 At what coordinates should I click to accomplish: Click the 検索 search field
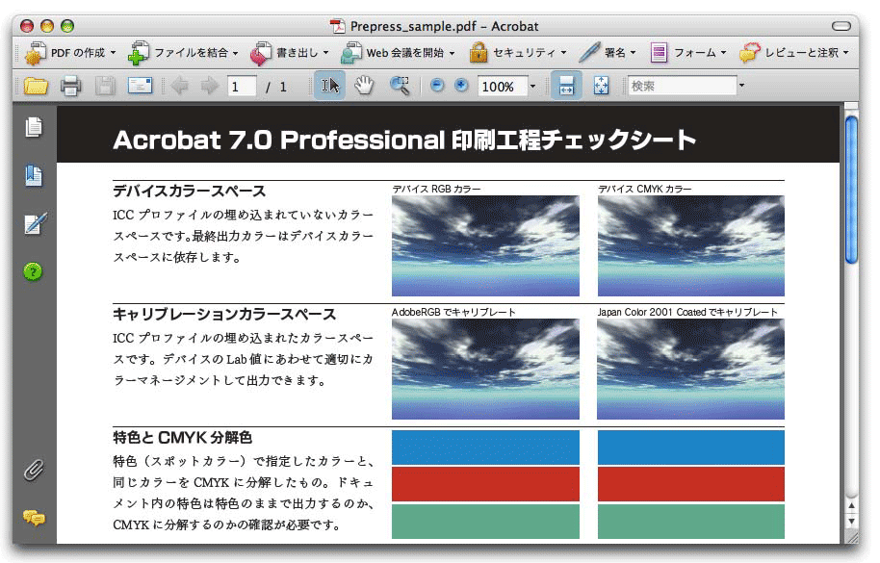click(683, 86)
